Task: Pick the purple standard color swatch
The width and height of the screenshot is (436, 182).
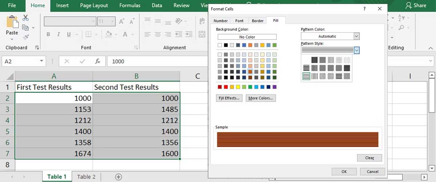Action: click(274, 87)
